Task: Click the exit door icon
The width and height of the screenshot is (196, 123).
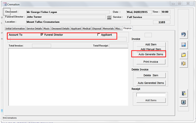Action: (184, 93)
